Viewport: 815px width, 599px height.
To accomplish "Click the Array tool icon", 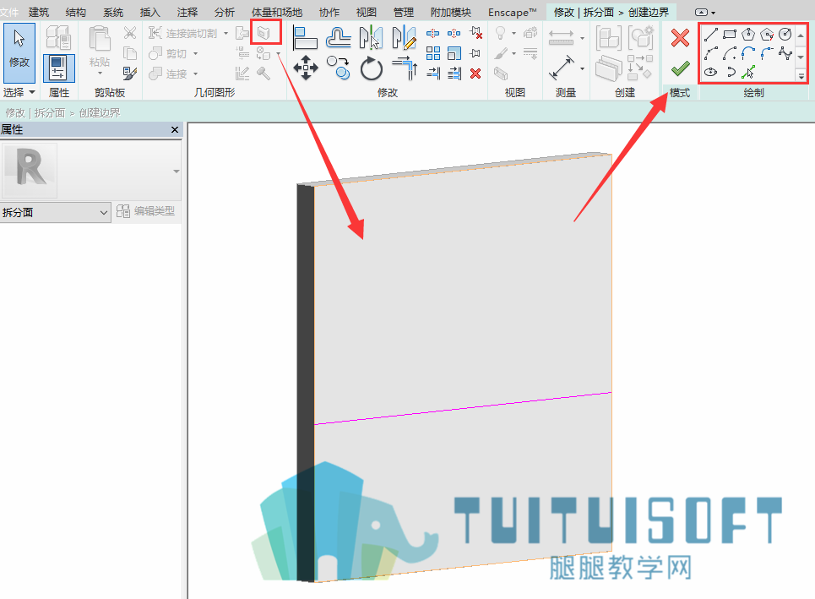I will click(433, 53).
